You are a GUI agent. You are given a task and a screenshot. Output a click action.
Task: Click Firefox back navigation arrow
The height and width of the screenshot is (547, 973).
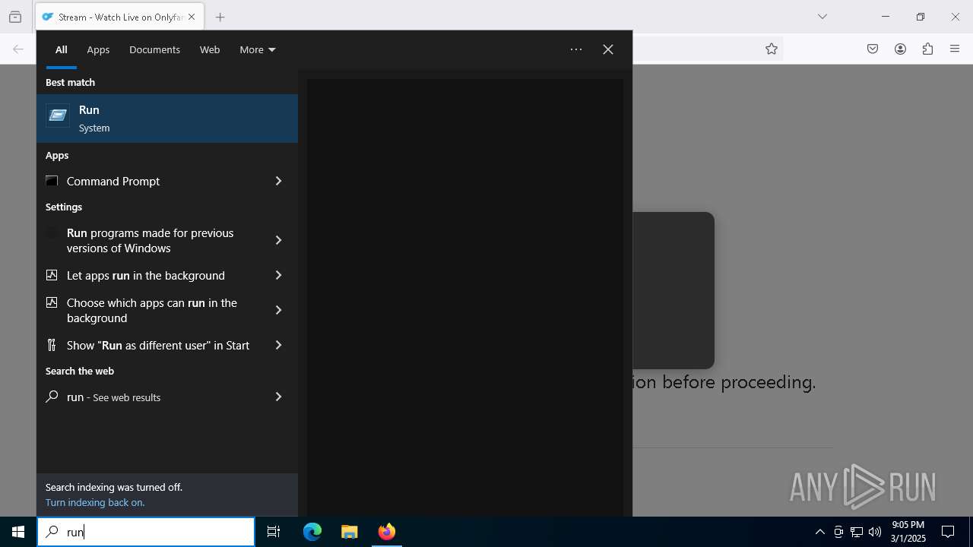(x=18, y=49)
